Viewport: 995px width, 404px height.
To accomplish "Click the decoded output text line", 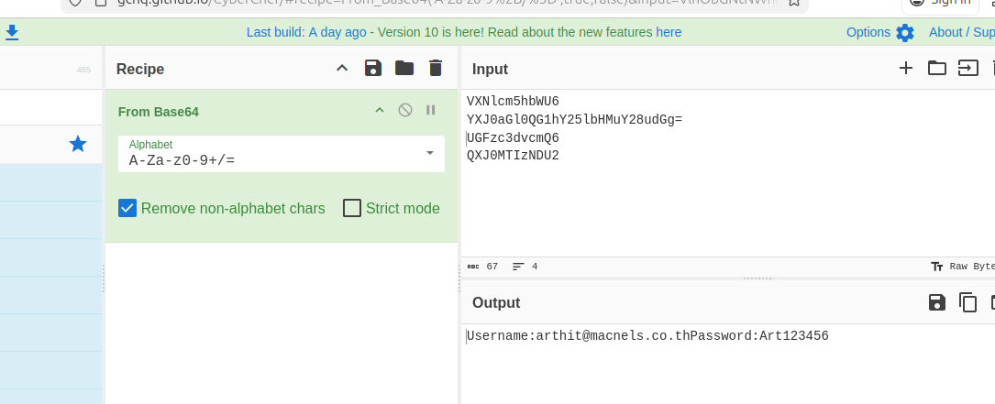I will (x=647, y=336).
